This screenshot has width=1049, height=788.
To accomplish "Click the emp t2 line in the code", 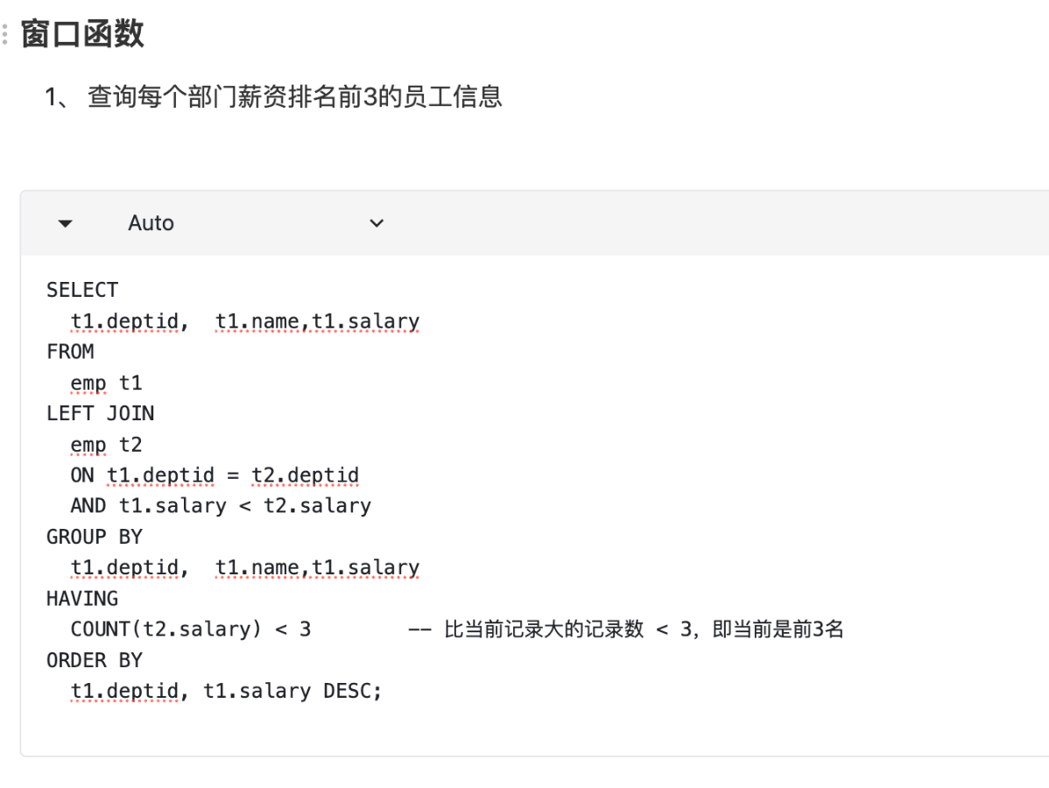I will 106,445.
